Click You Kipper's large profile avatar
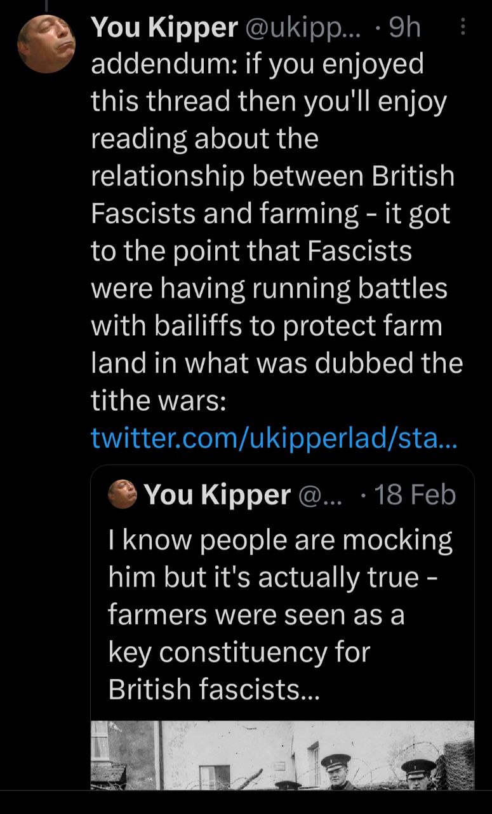 (x=46, y=44)
